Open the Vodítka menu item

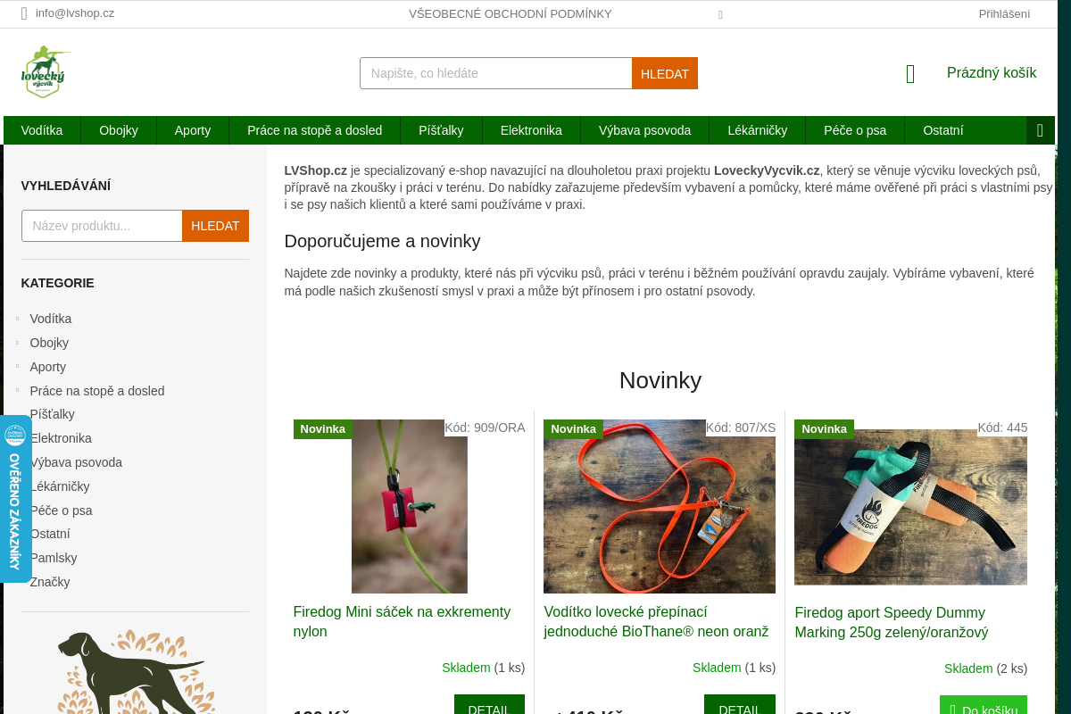pos(42,130)
